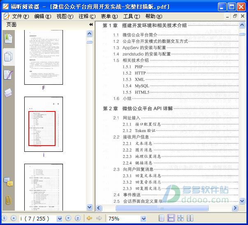Open the 帮助(H) menu
Image resolution: width=248 pixels, height=225 pixels.
coord(154,16)
